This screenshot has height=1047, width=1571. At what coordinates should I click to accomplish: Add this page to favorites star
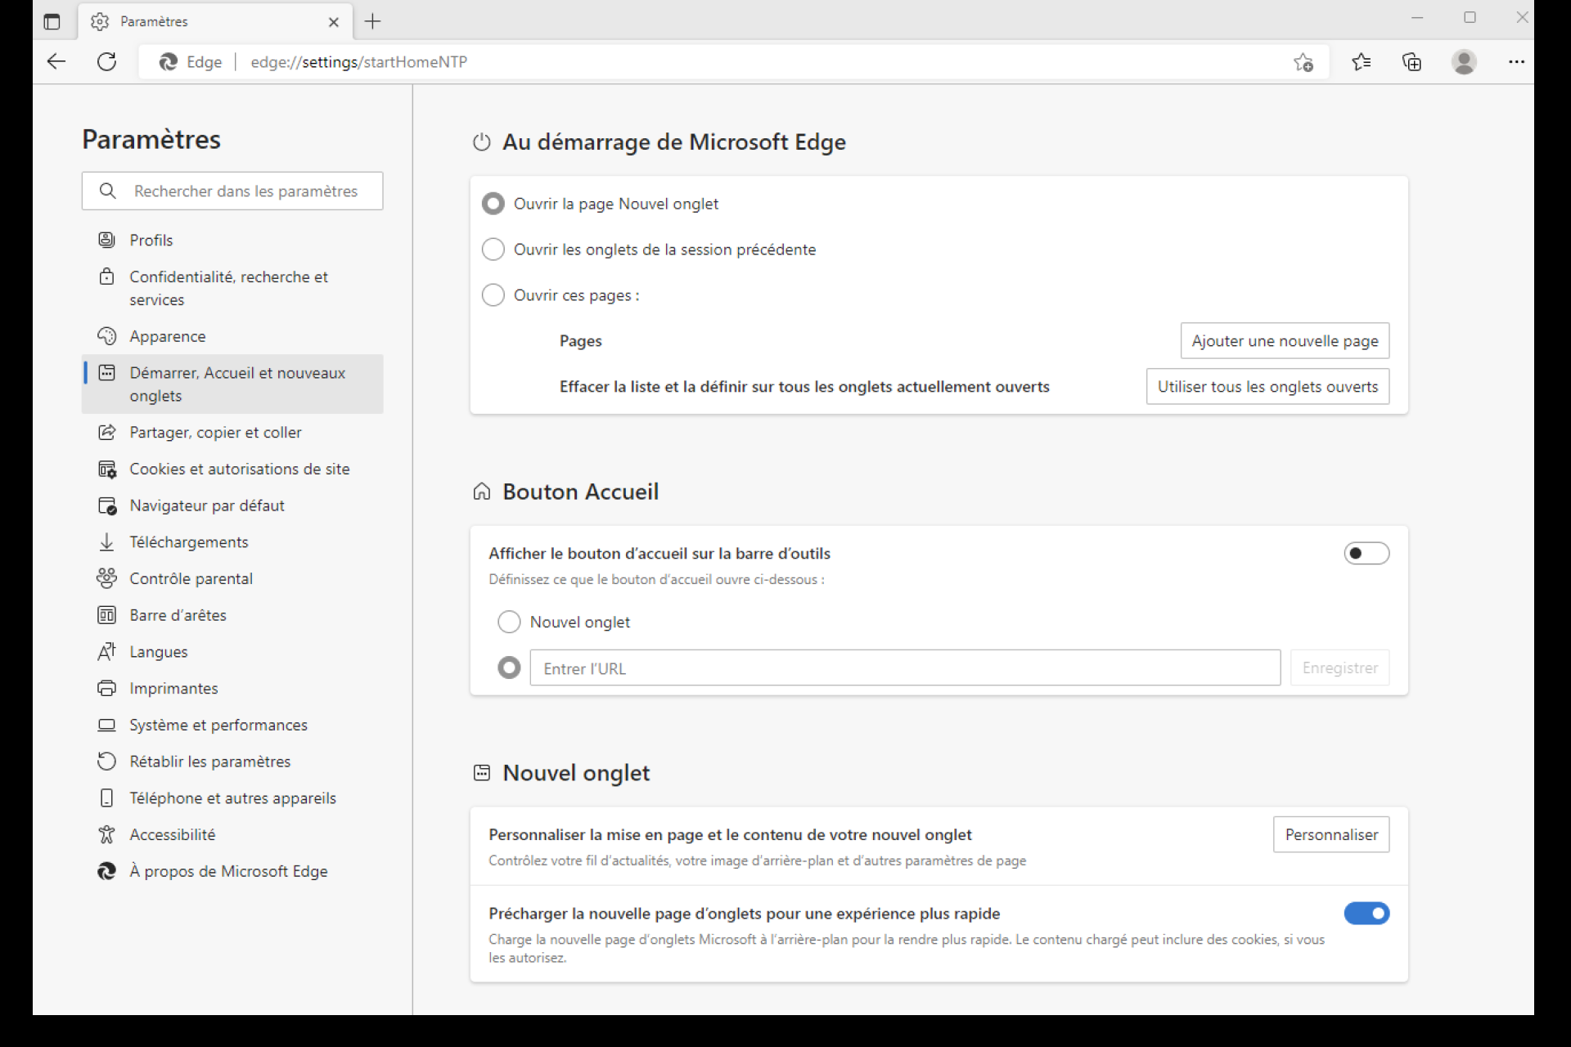(x=1303, y=62)
